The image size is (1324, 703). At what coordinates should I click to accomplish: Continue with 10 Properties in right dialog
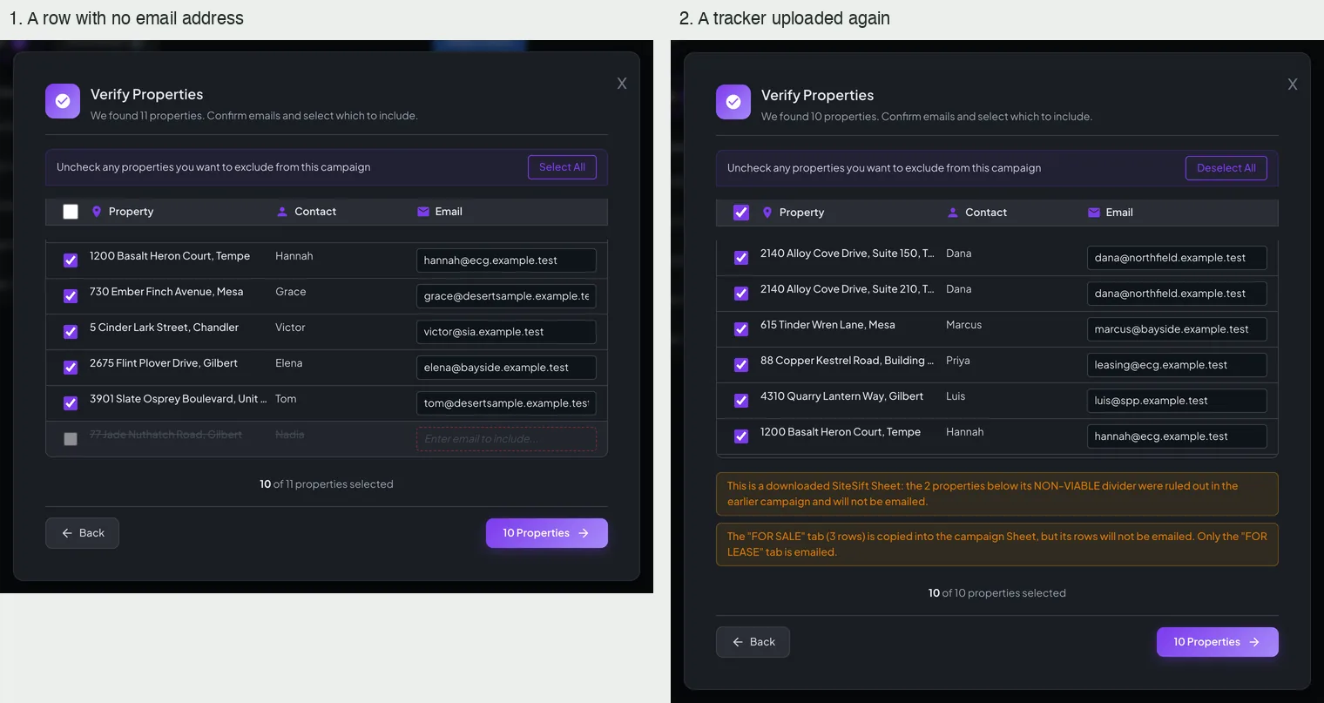coord(1218,642)
